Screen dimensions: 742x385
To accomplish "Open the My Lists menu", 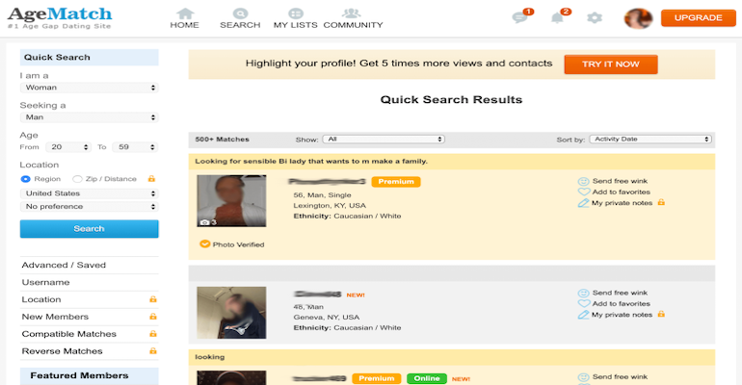I will coord(294,18).
